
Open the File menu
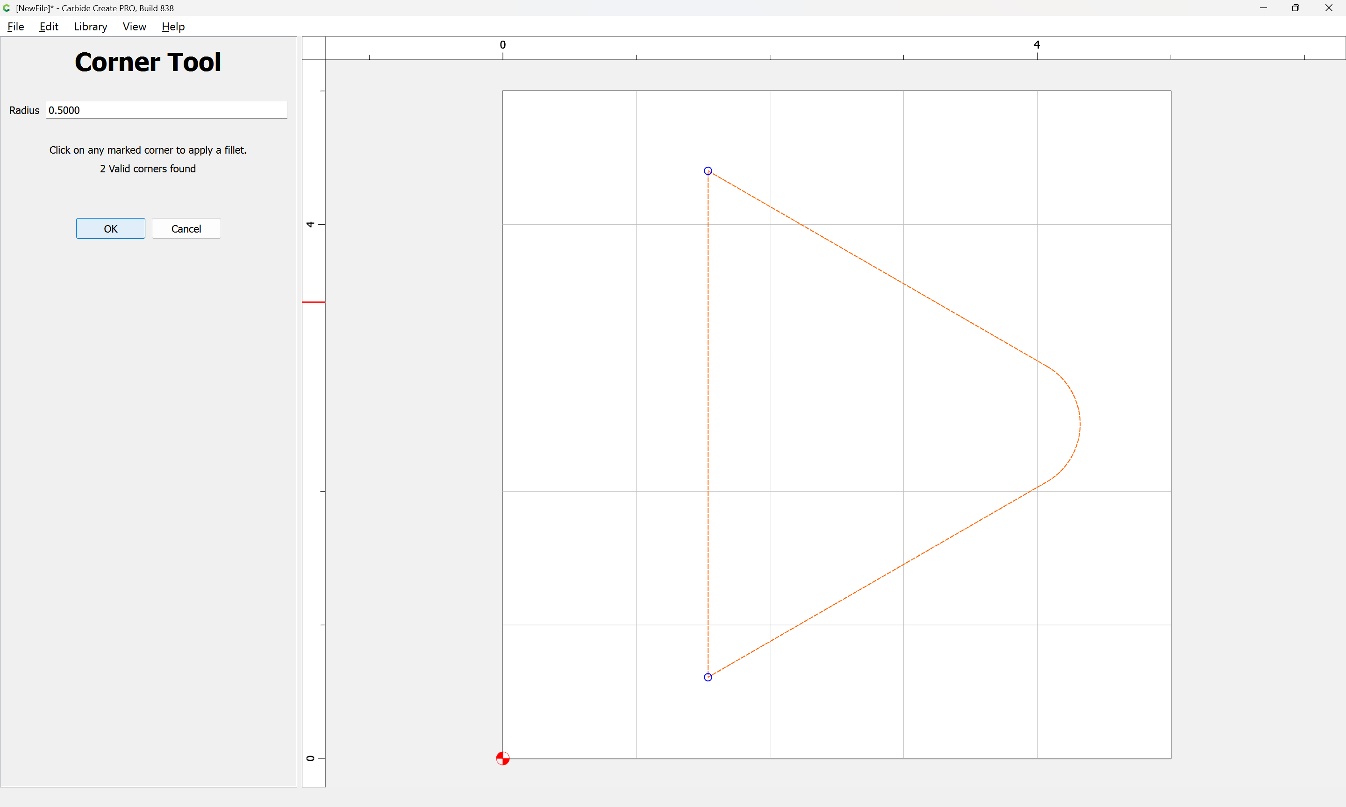tap(16, 27)
